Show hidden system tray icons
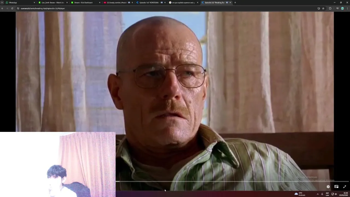The height and width of the screenshot is (197, 350). (x=317, y=194)
